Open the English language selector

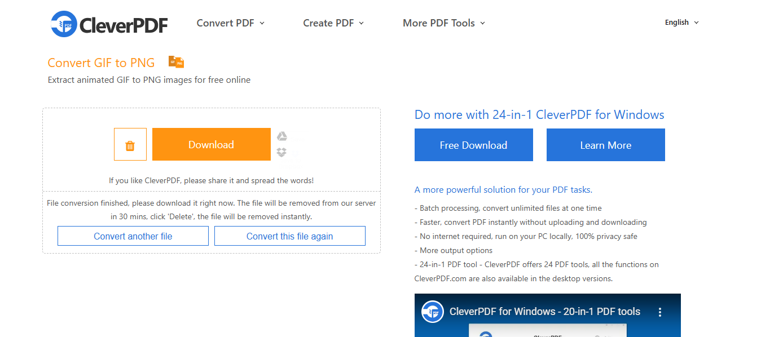tap(681, 23)
